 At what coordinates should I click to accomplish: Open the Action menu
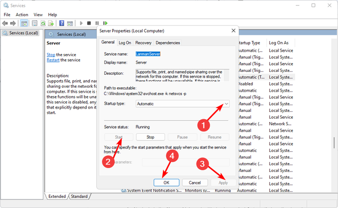click(22, 15)
